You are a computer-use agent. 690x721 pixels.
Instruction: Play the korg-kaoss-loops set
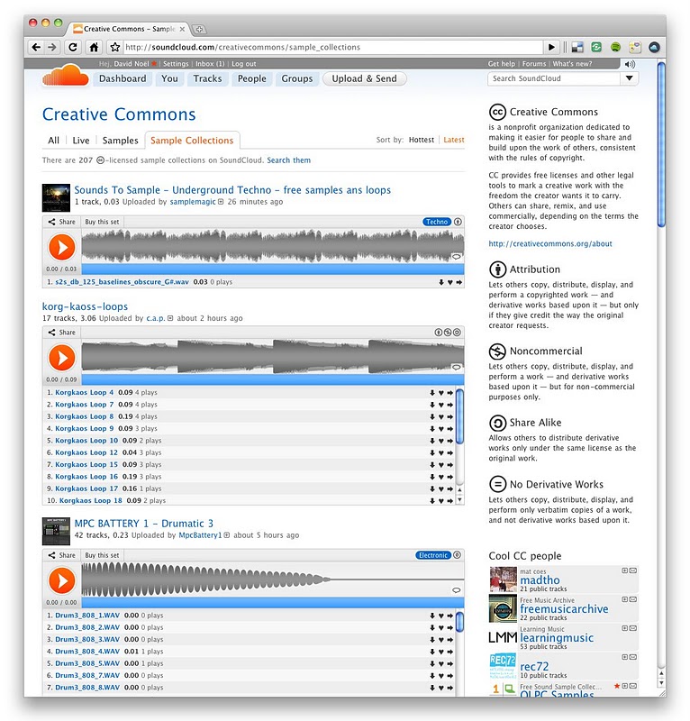(61, 357)
